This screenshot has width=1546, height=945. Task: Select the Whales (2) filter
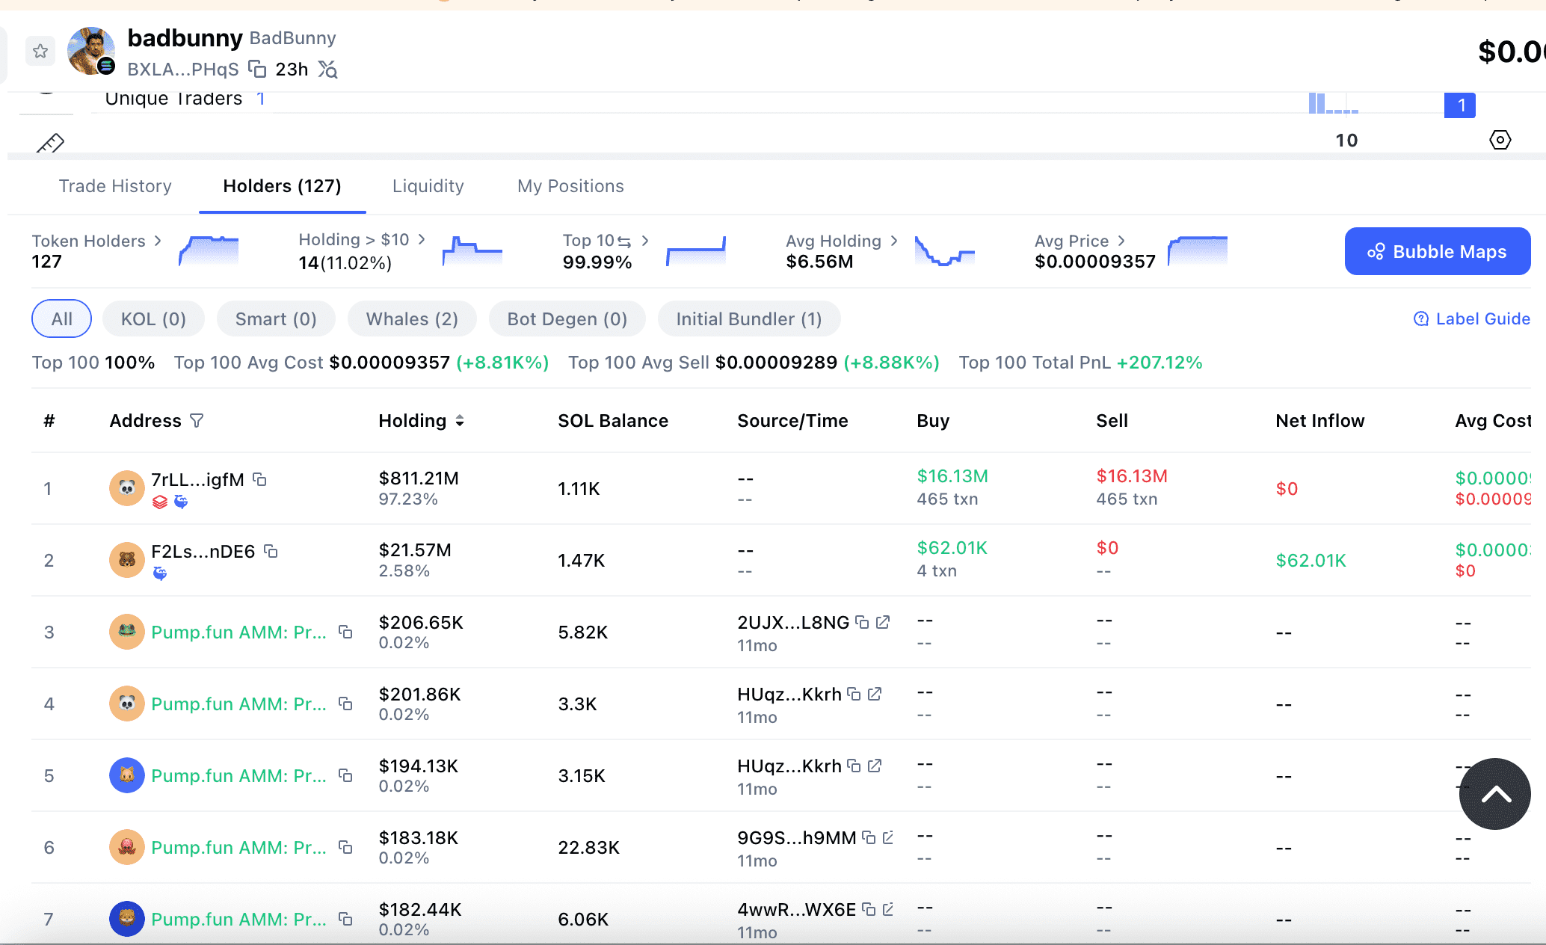coord(412,319)
